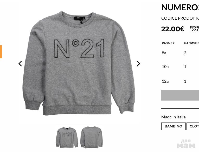This screenshot has height=152, width=199.
Task: Click the CODICE PRODOTTO text
Action: [180, 18]
